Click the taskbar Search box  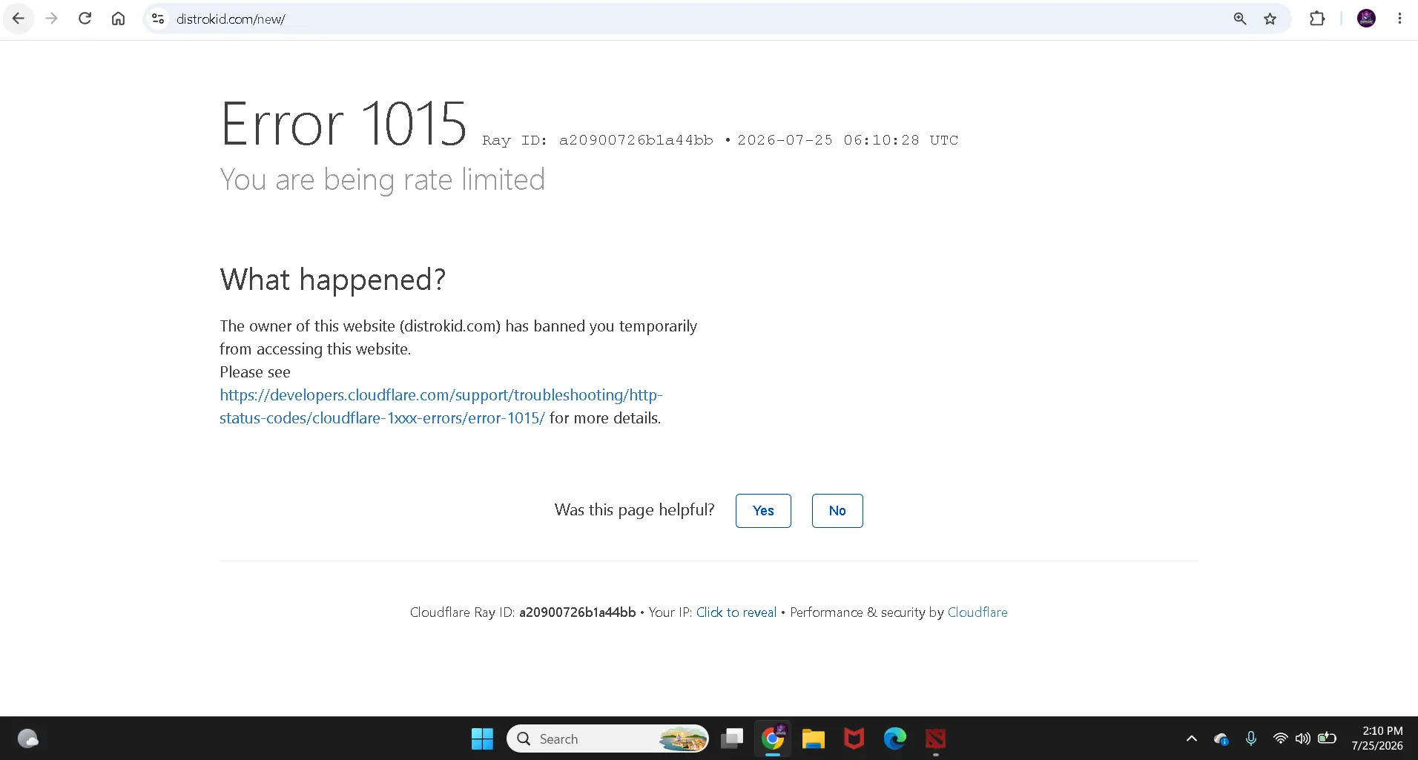(607, 738)
